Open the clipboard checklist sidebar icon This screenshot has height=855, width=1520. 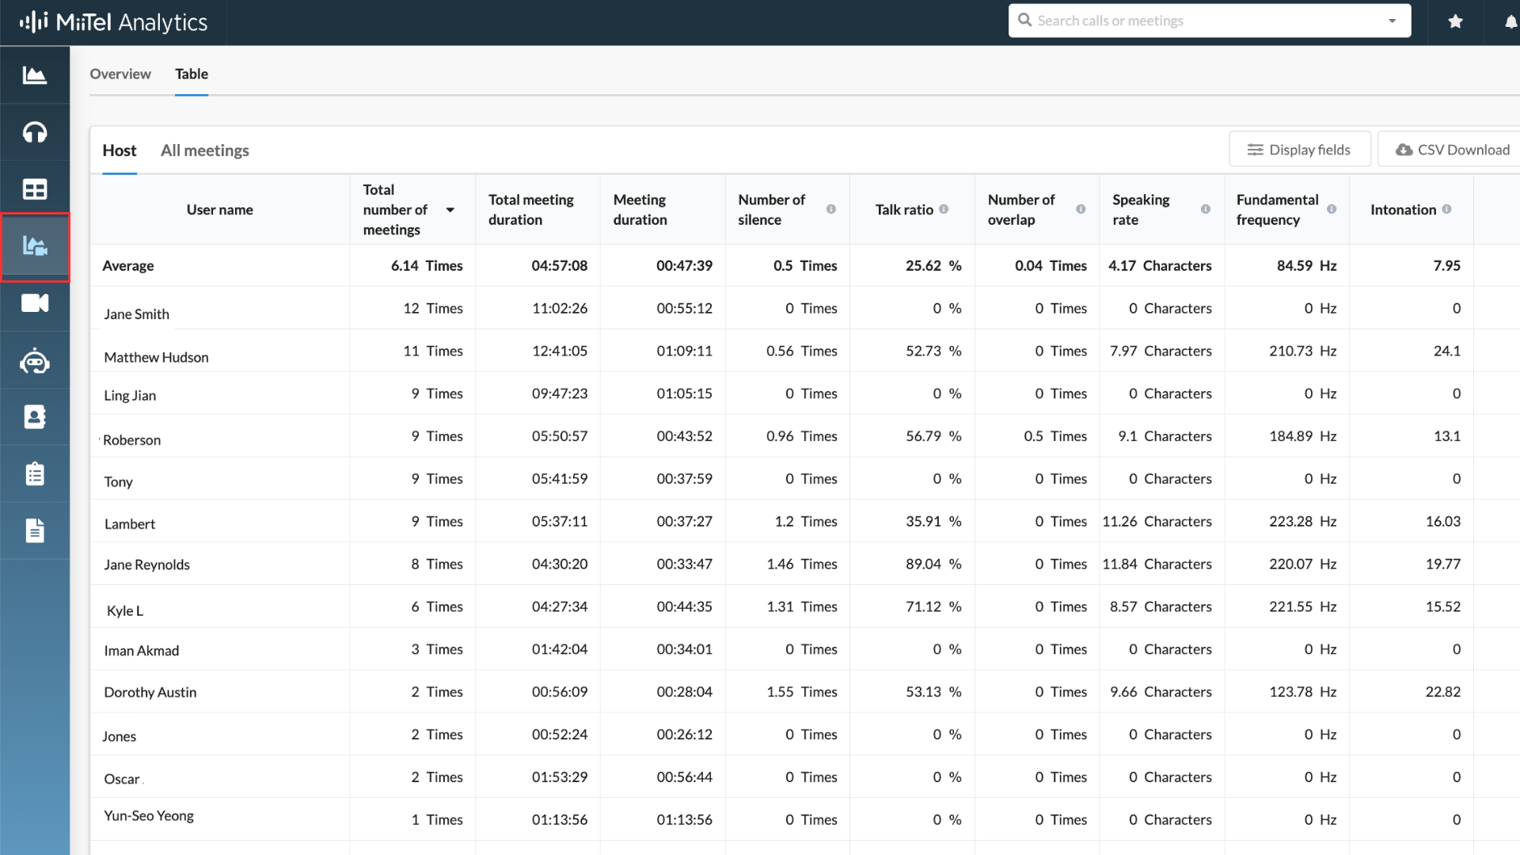[35, 473]
